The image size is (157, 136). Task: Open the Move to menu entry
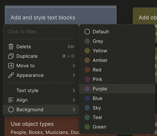pos(41,66)
